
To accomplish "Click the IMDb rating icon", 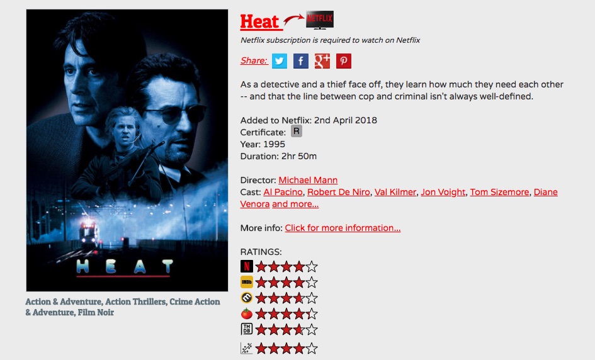I will [247, 282].
